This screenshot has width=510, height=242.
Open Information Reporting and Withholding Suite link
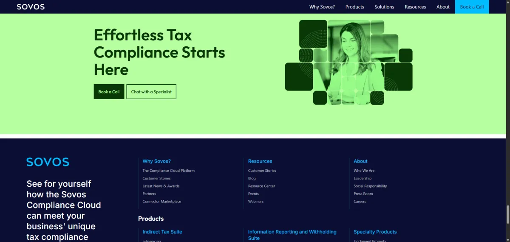[x=292, y=235]
